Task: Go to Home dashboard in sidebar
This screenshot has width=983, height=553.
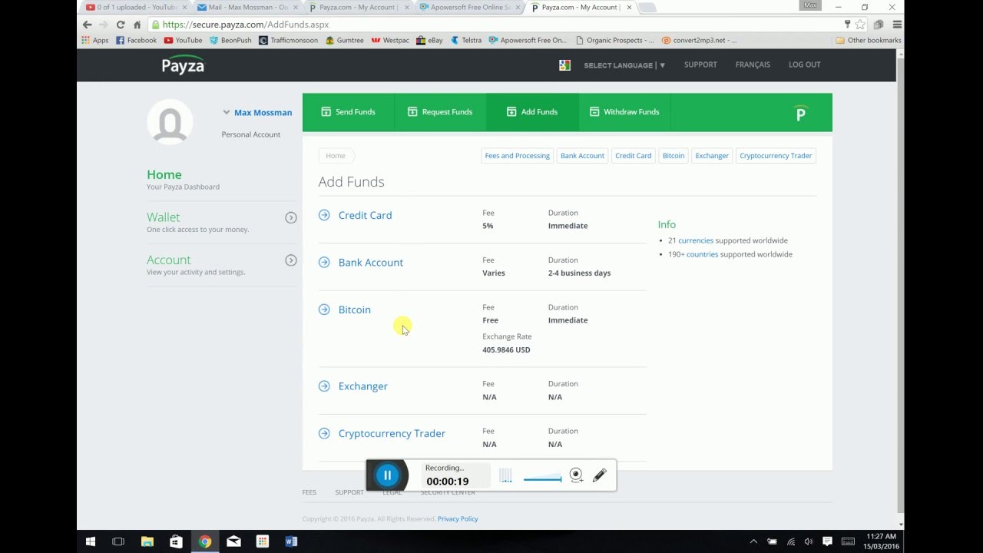Action: click(x=164, y=174)
